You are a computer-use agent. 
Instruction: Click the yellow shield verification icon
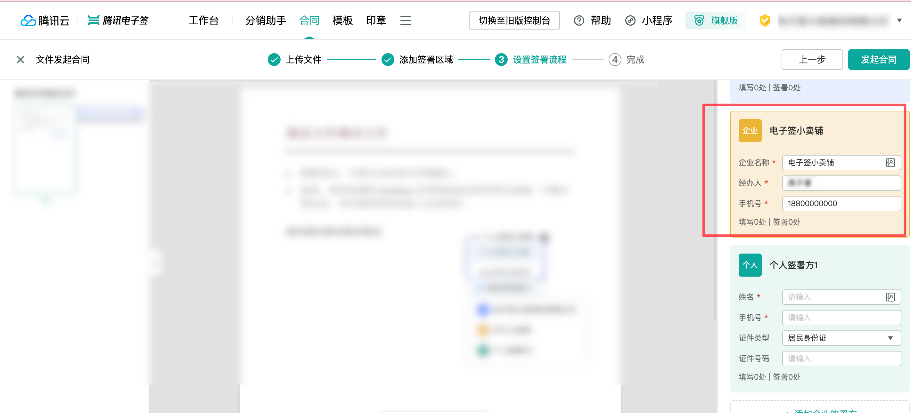coord(765,20)
